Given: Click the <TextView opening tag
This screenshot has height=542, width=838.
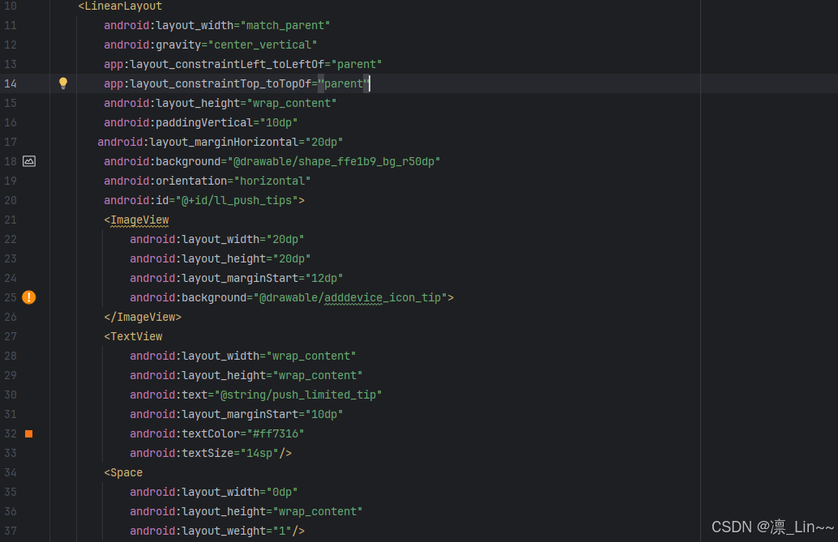Looking at the screenshot, I should pos(133,337).
